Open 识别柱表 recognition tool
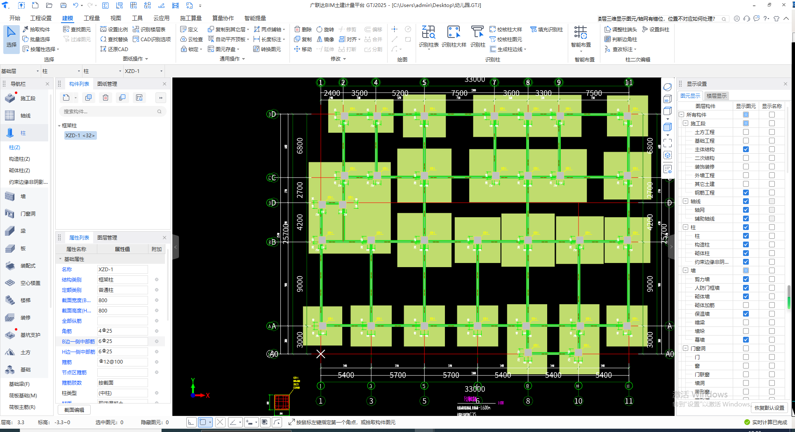Viewport: 795px width, 432px height. click(428, 37)
